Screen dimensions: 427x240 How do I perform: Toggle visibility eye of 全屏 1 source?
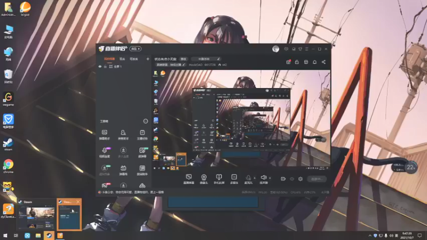point(100,66)
